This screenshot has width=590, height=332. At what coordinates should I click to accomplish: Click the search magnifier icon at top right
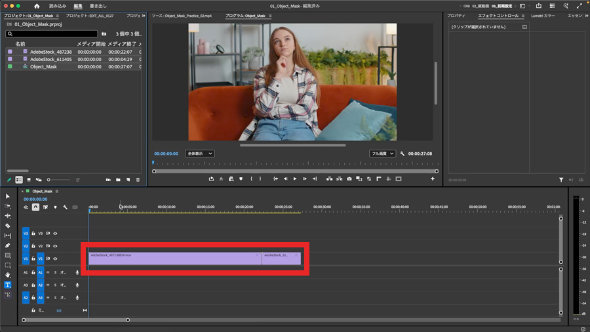point(566,6)
